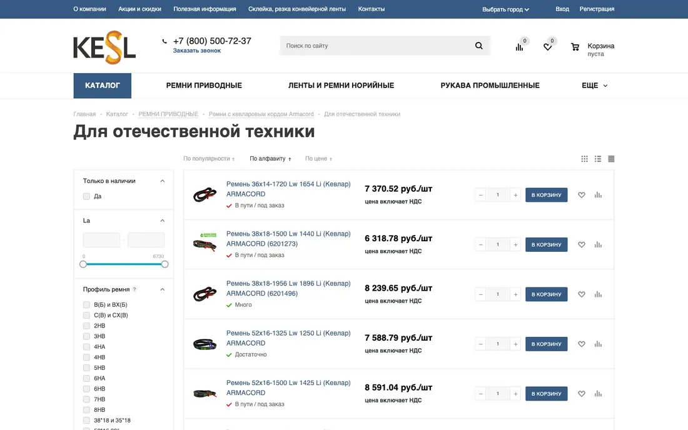Increase quantity for Ремень 38x18-1956

tap(515, 294)
